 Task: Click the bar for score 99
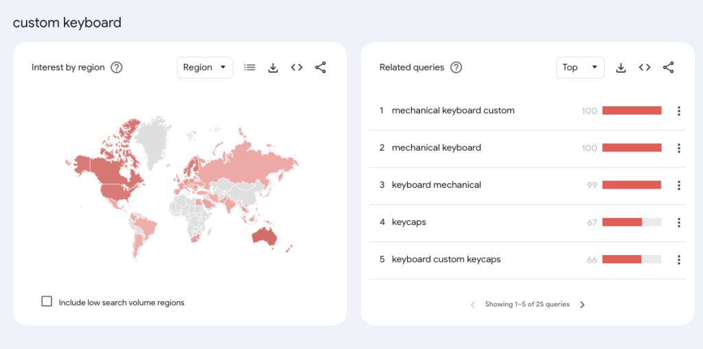[x=632, y=185]
